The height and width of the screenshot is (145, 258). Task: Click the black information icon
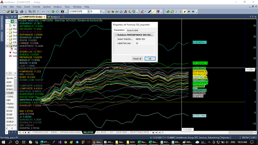tap(62, 12)
